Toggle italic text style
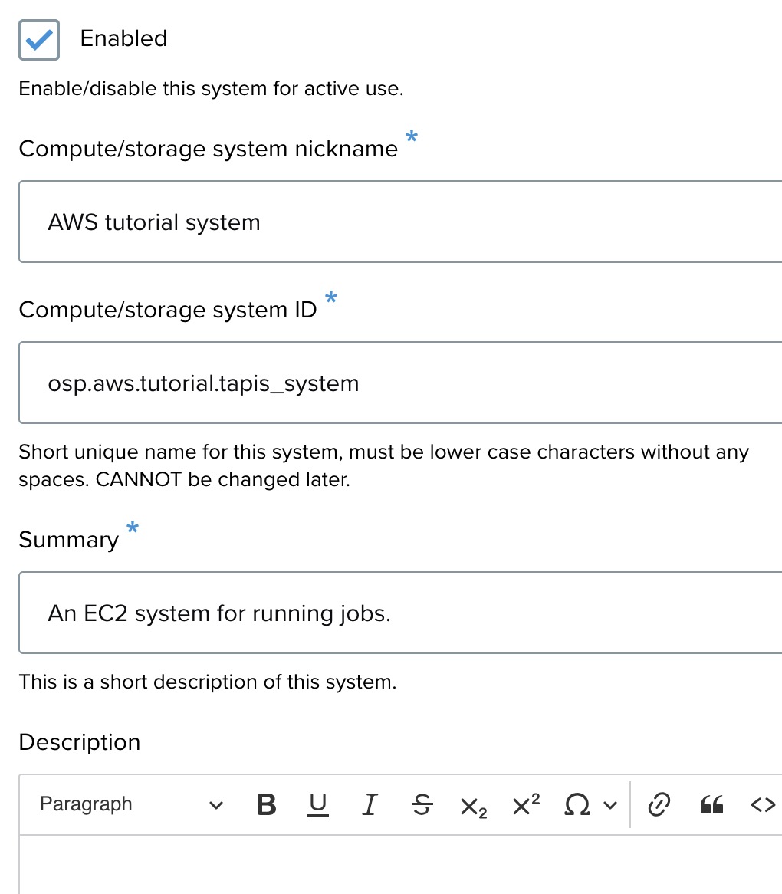782x894 pixels. pos(370,804)
